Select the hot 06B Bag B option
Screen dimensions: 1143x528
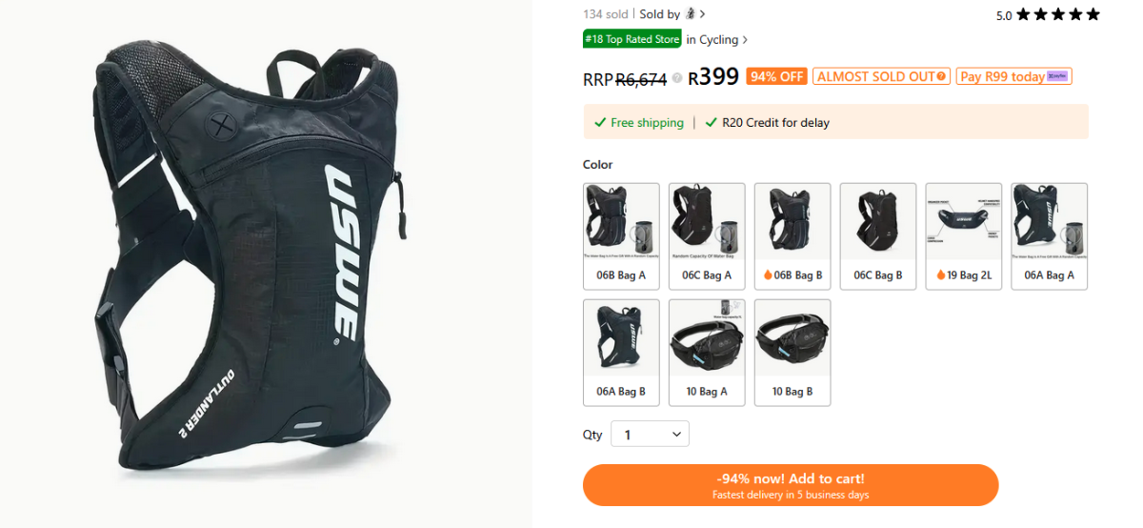pyautogui.click(x=792, y=235)
